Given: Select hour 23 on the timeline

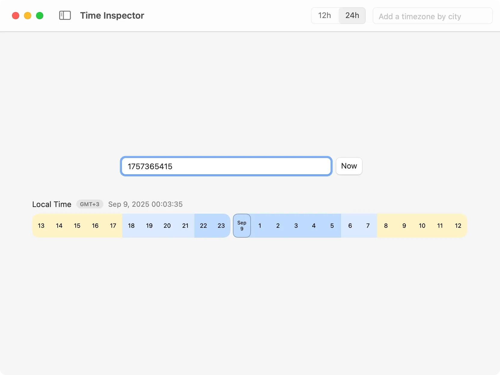Looking at the screenshot, I should point(221,226).
